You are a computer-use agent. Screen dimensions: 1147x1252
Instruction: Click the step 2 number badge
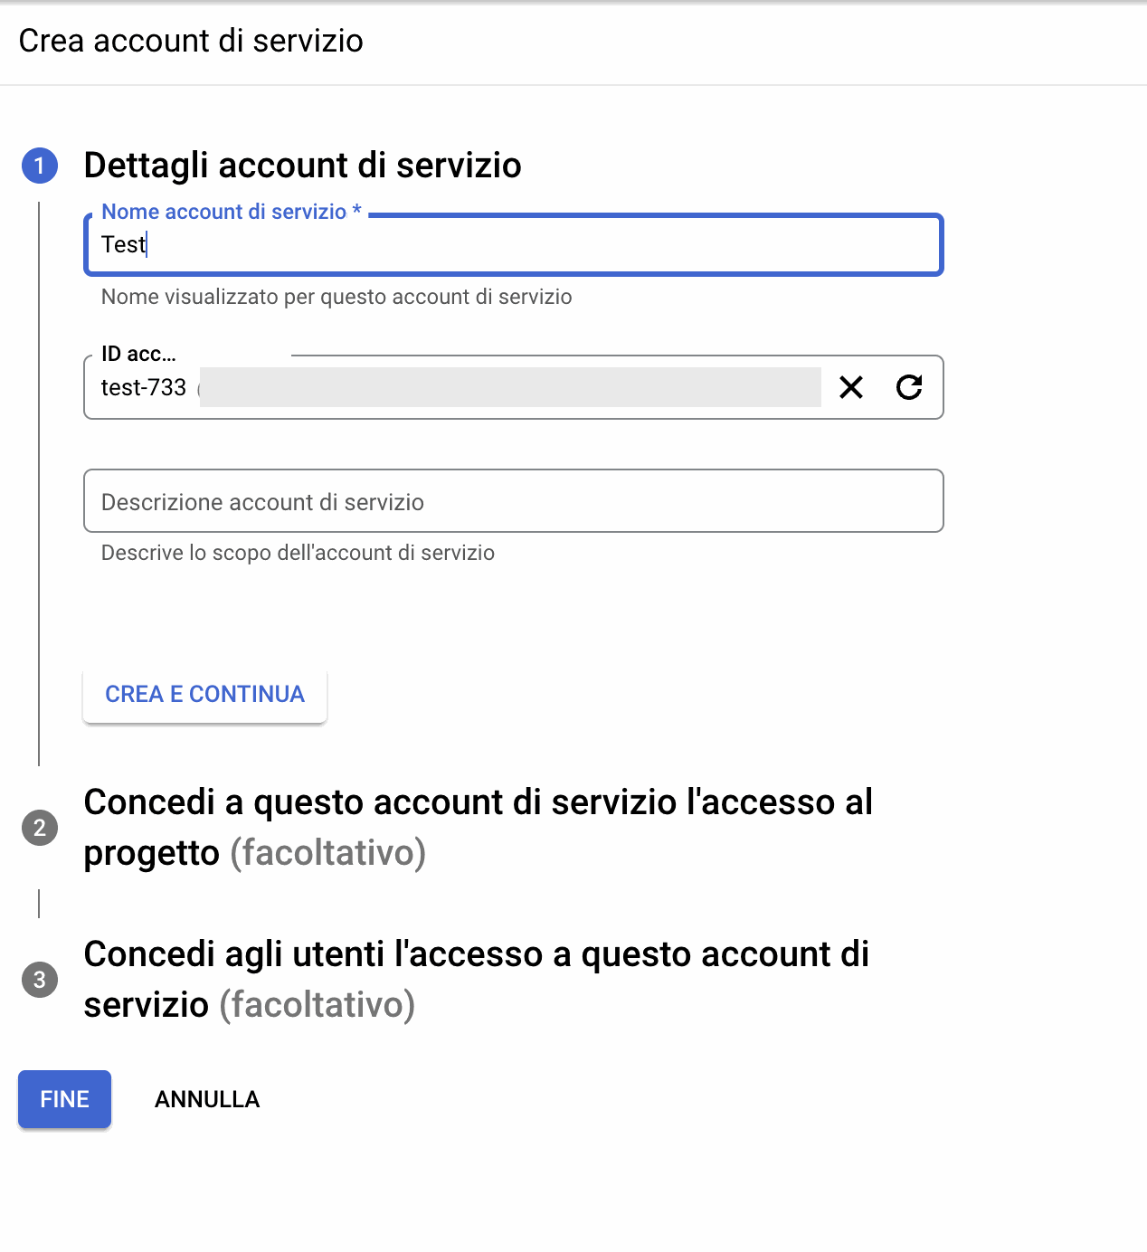tap(40, 828)
